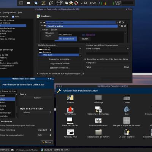
Task: Open hinting level dropdown showing Important
Action: point(44,130)
